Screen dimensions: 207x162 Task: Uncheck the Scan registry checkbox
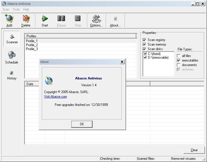[x=145, y=40]
